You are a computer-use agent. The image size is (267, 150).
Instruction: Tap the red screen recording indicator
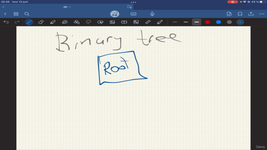tap(233, 2)
